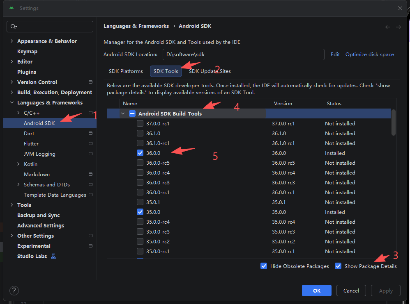Click the Android Studio logo icon
The image size is (410, 304).
coord(12,8)
